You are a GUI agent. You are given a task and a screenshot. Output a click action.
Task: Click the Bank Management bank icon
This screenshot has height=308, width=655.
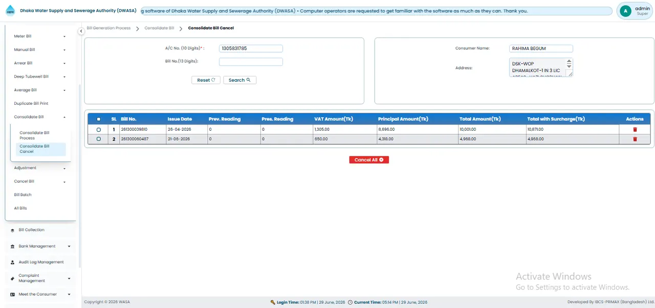[x=12, y=246]
